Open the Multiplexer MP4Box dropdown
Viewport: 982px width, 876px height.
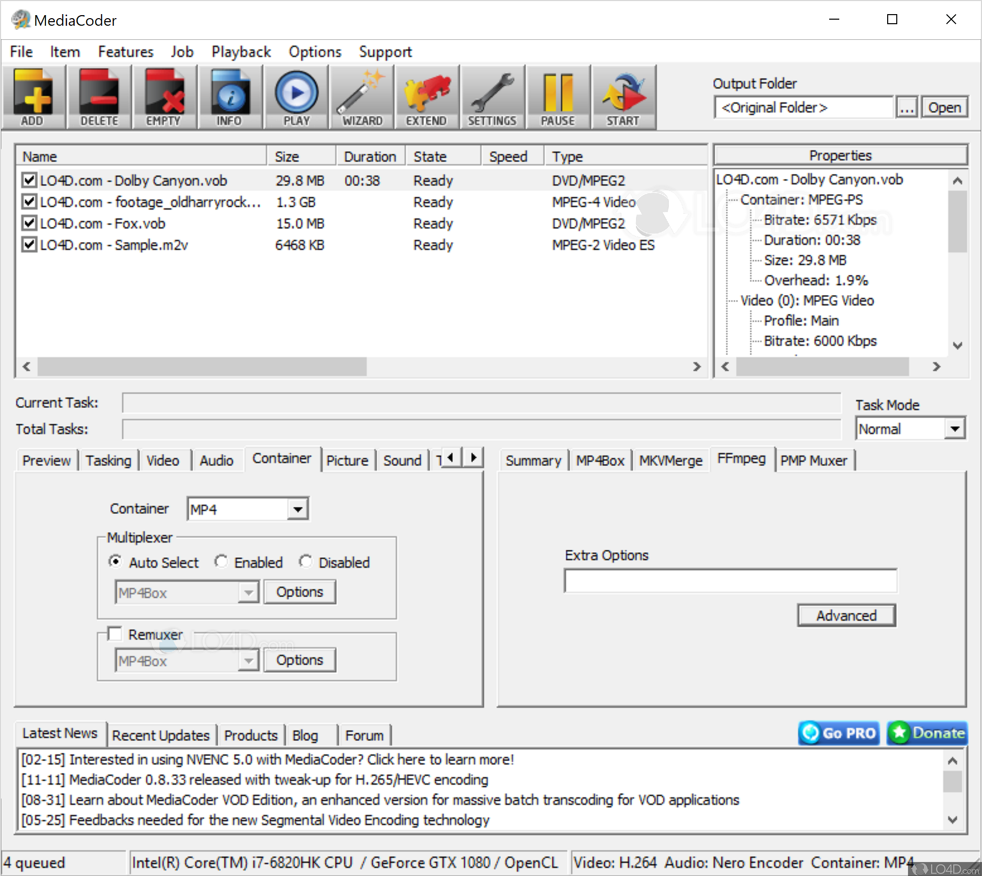[x=248, y=592]
